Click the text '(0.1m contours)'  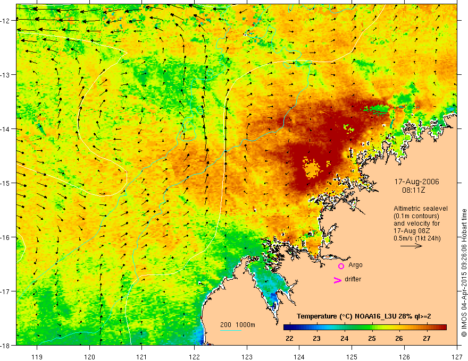pyautogui.click(x=416, y=216)
